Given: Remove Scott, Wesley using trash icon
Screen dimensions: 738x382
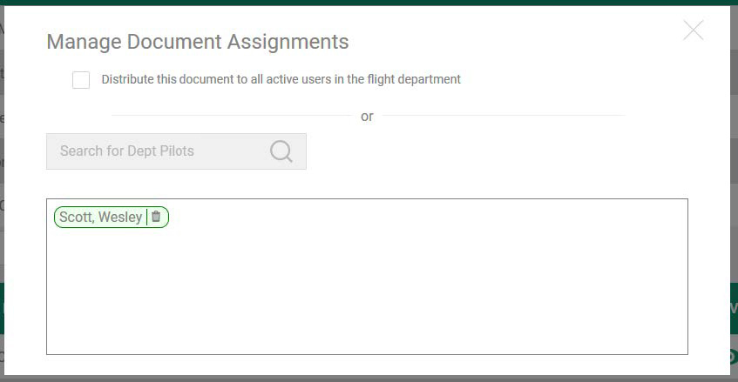Looking at the screenshot, I should 156,217.
